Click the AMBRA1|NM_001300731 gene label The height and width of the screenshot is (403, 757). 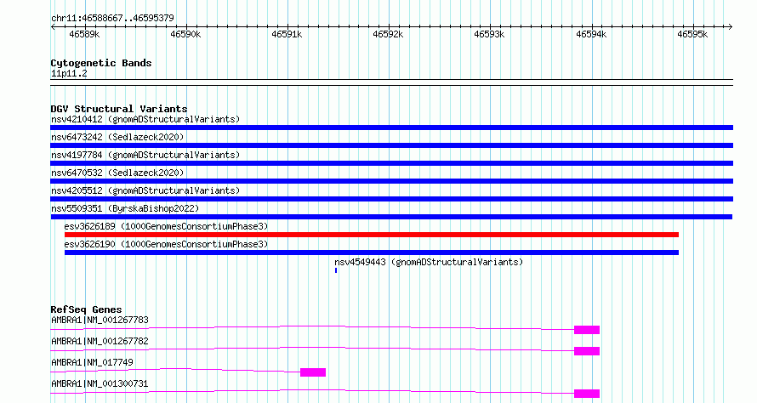point(100,383)
